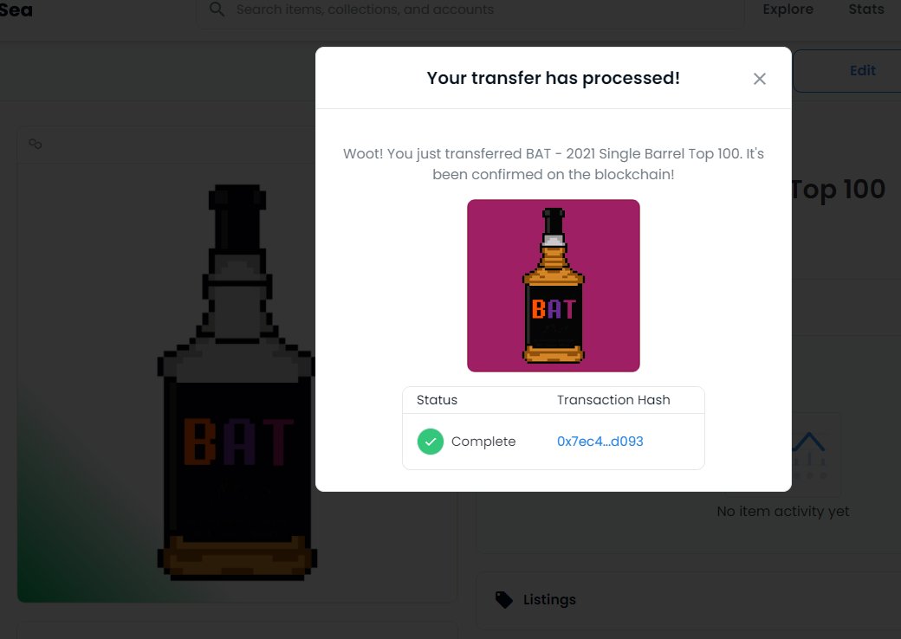Click the 'Complete' status text

[483, 442]
